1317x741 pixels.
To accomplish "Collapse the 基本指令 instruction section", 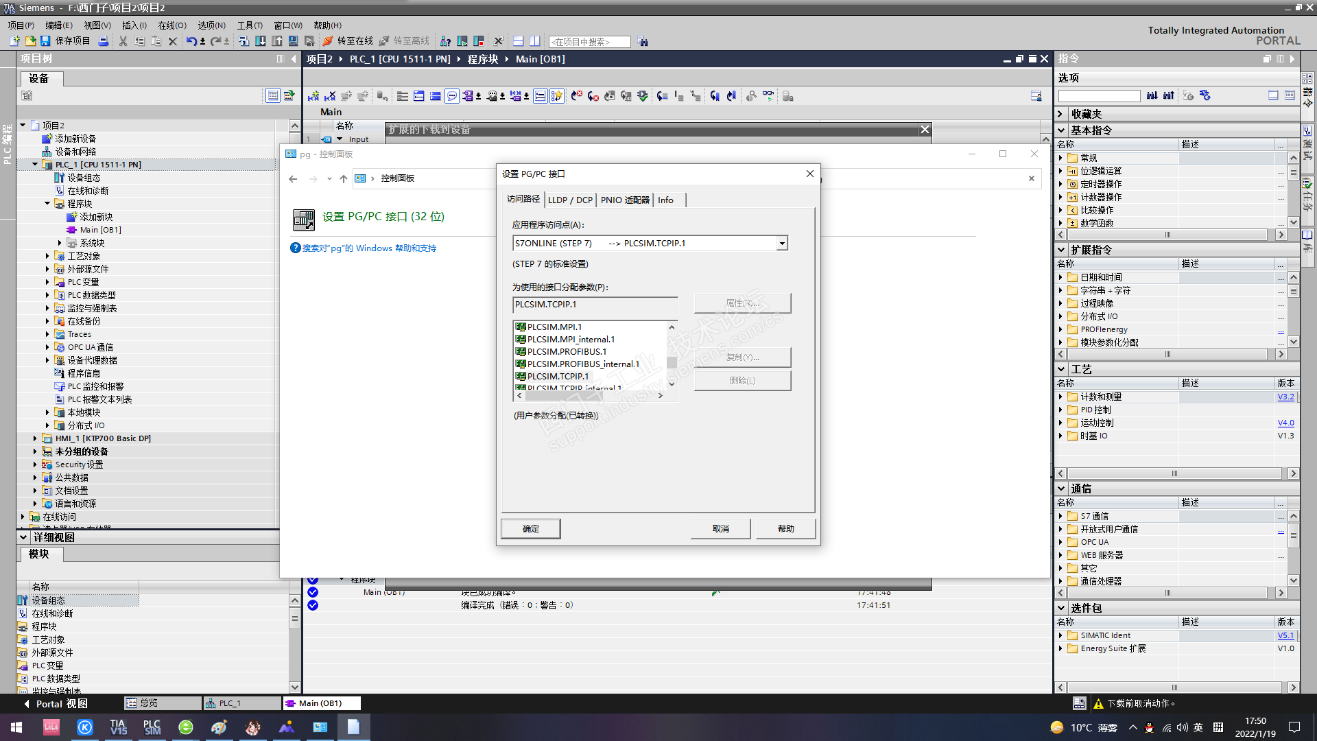I will point(1061,130).
